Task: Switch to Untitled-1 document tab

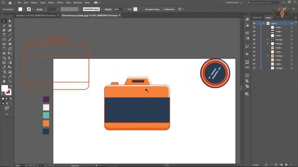Action: point(35,15)
